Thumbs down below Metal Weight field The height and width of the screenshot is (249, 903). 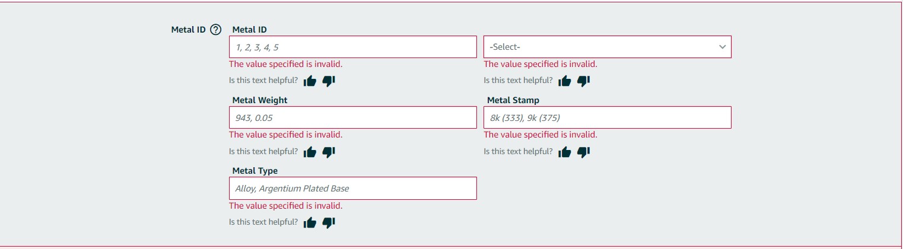(x=329, y=152)
